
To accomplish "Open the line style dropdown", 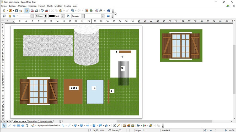I will click(32, 16).
